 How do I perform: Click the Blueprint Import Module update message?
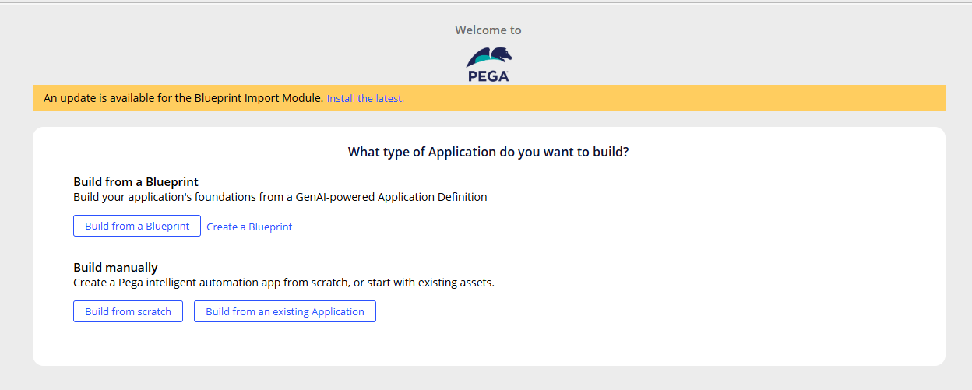click(x=183, y=98)
